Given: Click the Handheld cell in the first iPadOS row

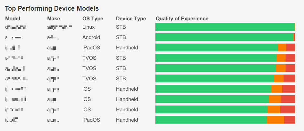Looking at the screenshot, I should (127, 47).
